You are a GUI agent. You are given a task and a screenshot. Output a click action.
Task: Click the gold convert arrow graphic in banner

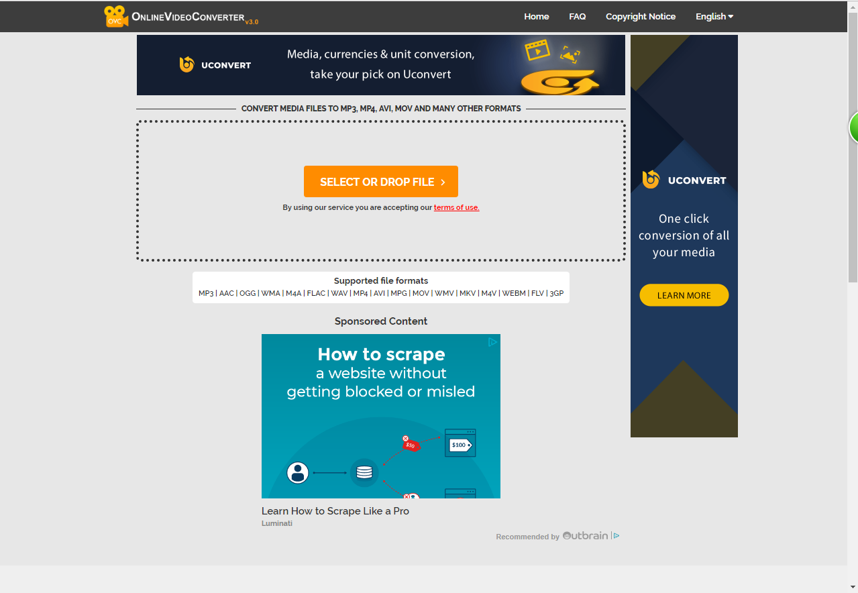coord(560,82)
